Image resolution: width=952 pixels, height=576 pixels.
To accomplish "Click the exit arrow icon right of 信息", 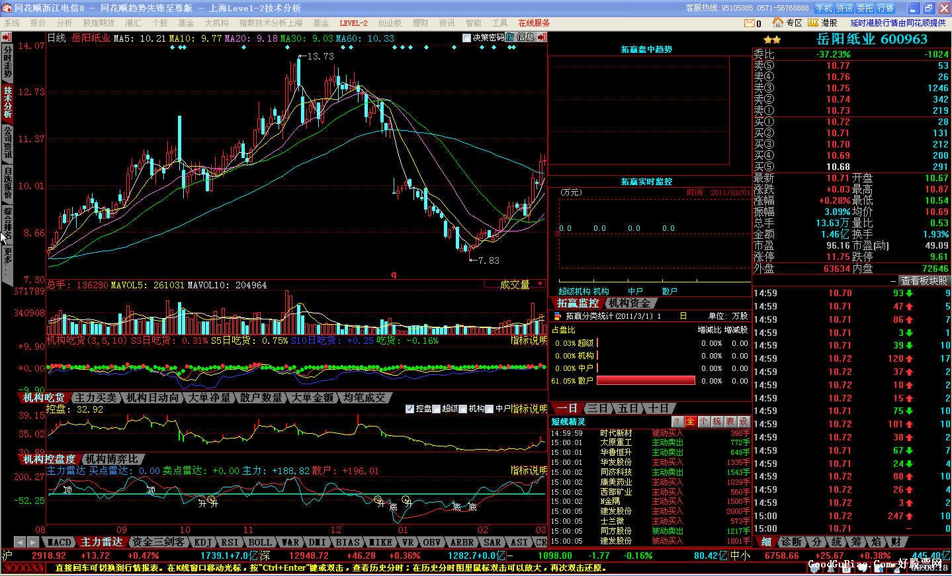I will pos(541,38).
